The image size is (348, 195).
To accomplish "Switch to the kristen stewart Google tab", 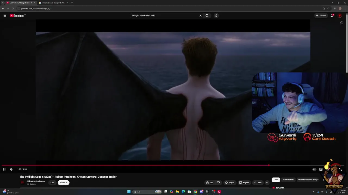I will [53, 3].
